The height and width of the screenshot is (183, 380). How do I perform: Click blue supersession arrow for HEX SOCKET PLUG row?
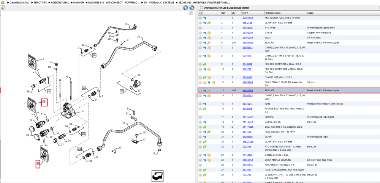pos(204,18)
